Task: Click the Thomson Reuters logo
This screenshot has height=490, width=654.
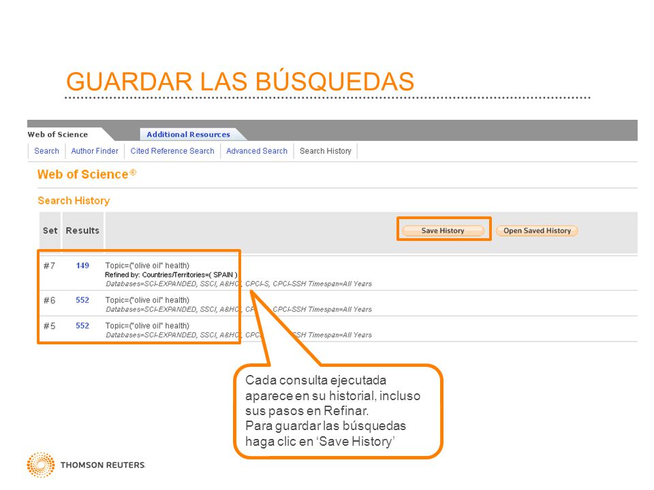Action: pyautogui.click(x=86, y=465)
